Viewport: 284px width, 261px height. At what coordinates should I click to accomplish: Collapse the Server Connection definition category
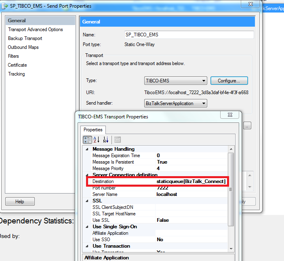pyautogui.click(x=87, y=175)
